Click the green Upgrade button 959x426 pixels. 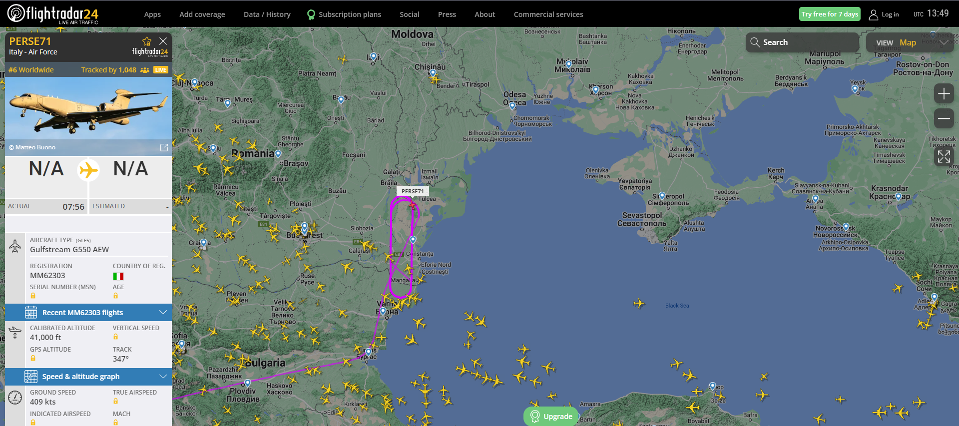551,417
